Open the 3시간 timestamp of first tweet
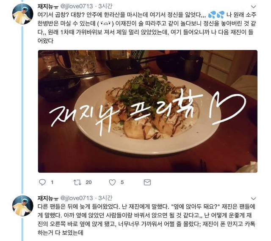This screenshot has height=241, width=271. 105,6
